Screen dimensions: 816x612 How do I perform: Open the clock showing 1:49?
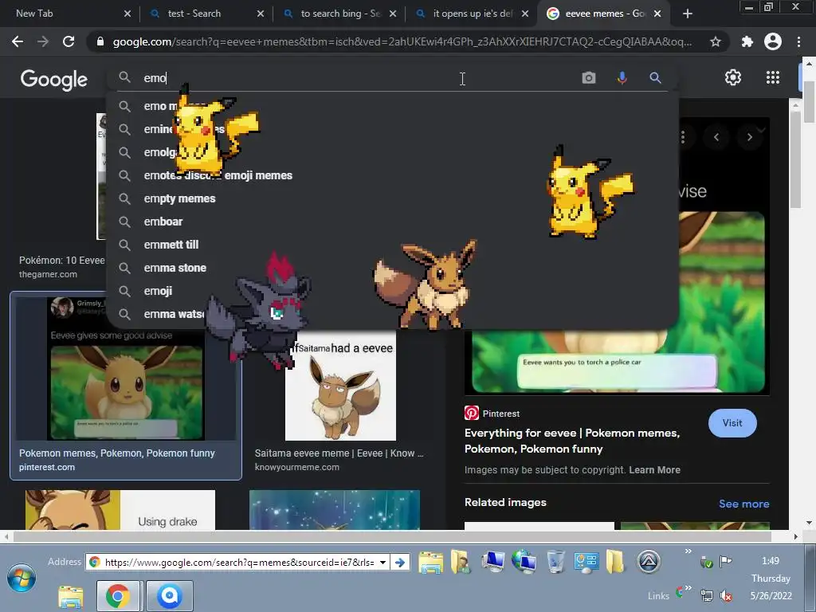[771, 561]
